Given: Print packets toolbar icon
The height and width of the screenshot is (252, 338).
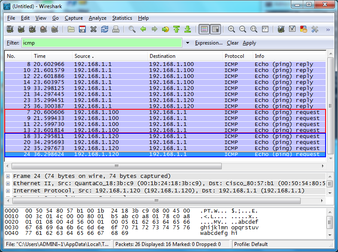Looking at the screenshot, I should point(116,29).
